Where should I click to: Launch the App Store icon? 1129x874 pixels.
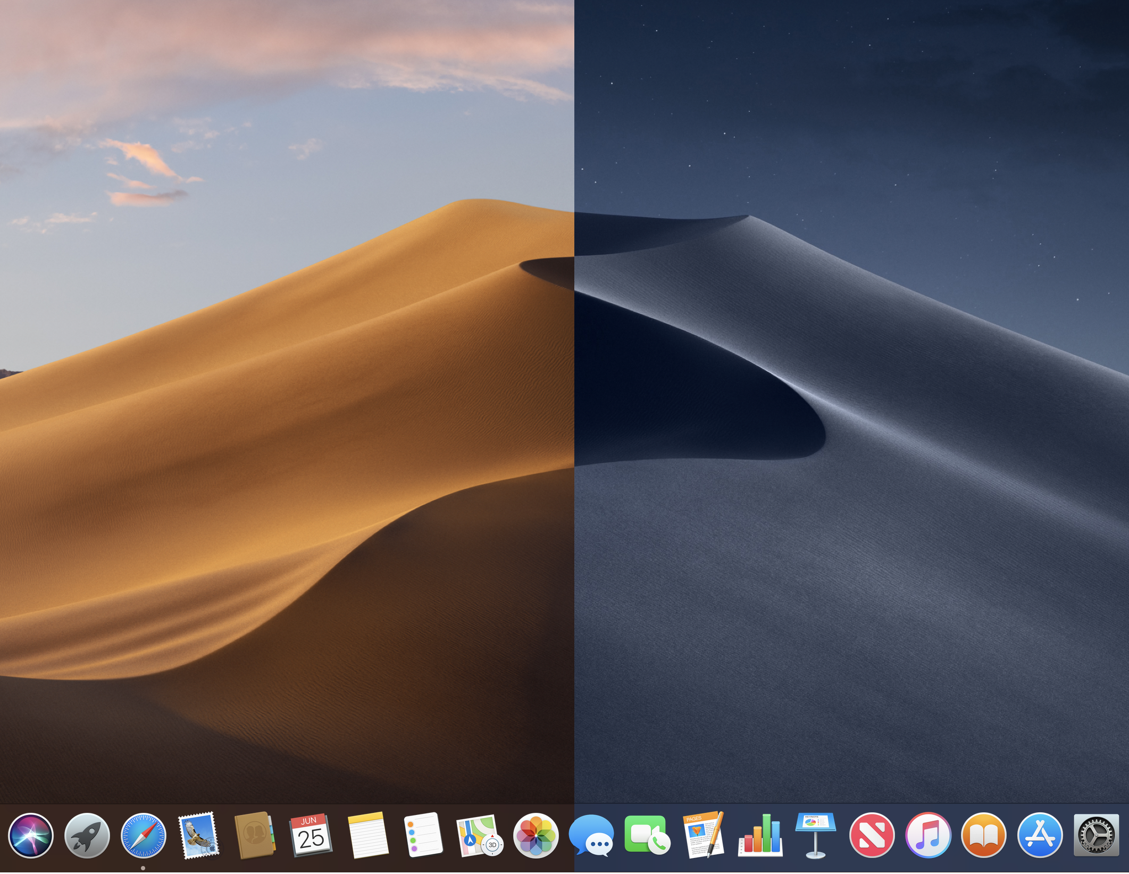(x=1040, y=836)
